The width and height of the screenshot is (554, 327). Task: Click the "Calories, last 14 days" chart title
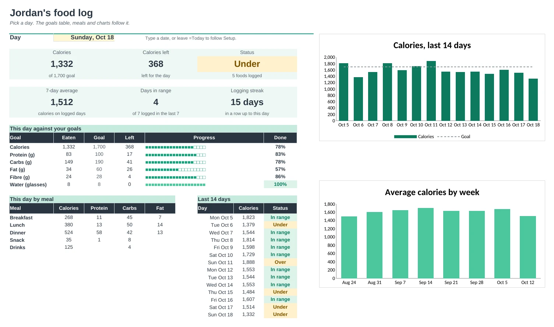(432, 45)
